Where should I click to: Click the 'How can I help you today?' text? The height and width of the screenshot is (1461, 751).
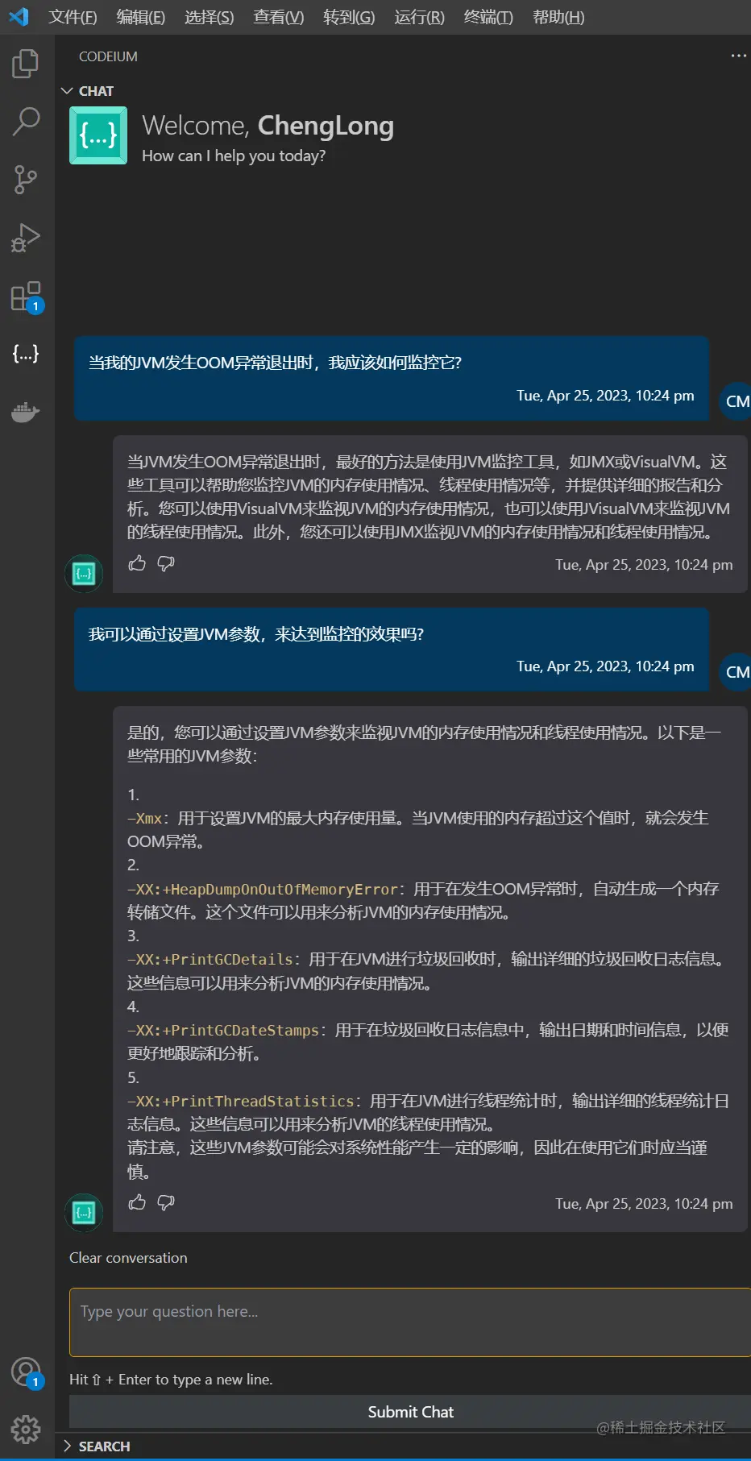coord(234,156)
